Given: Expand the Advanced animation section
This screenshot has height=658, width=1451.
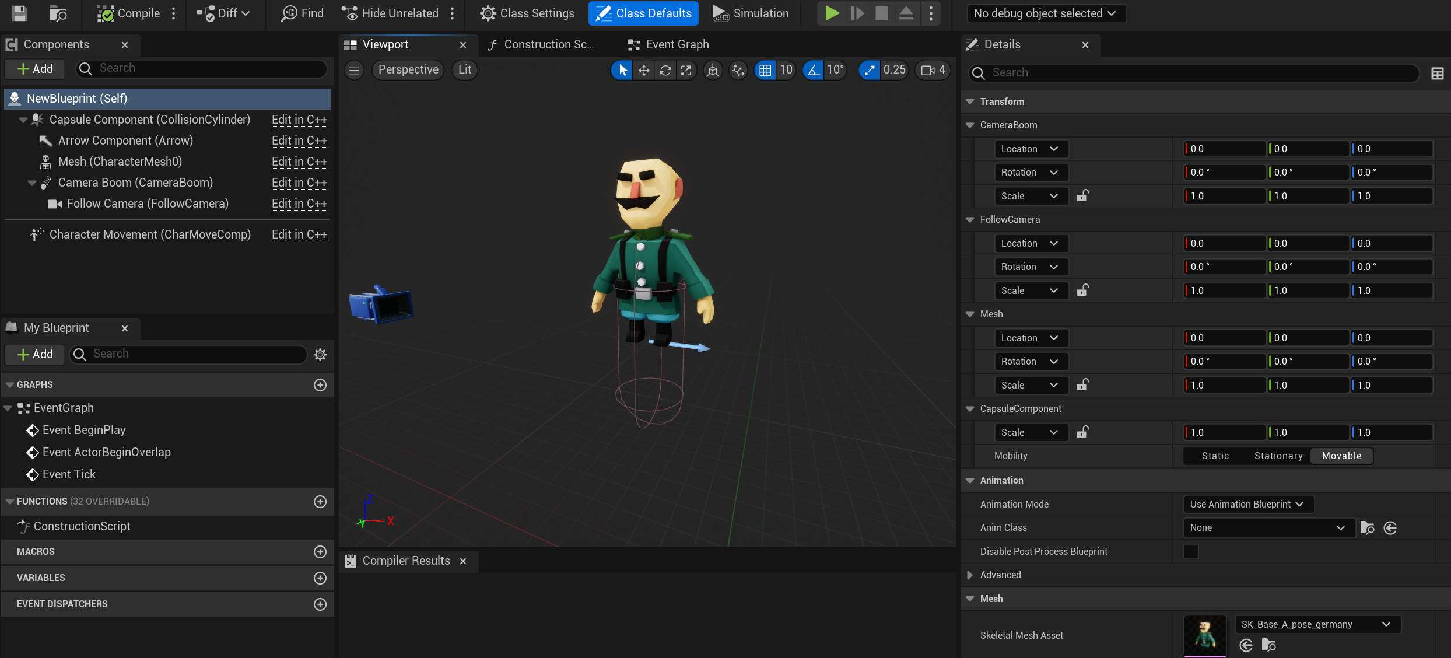Looking at the screenshot, I should click(x=970, y=575).
